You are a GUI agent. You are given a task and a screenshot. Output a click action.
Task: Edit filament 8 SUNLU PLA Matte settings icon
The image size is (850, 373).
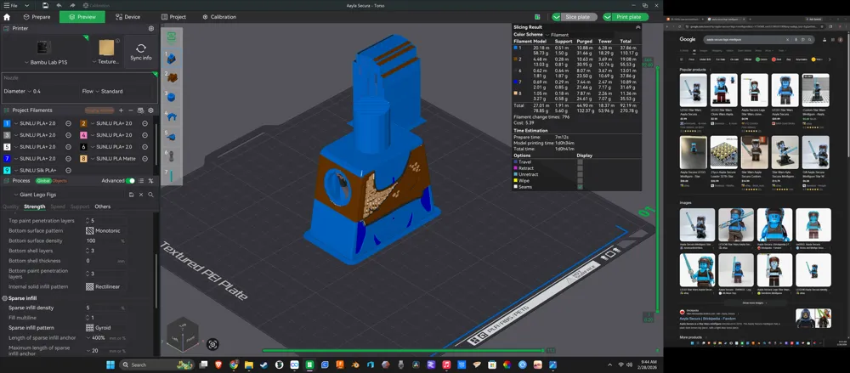(144, 159)
